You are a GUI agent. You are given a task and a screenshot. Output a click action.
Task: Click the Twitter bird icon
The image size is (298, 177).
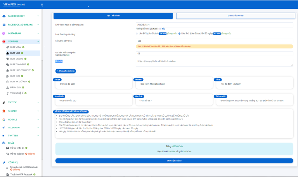pos(3,136)
